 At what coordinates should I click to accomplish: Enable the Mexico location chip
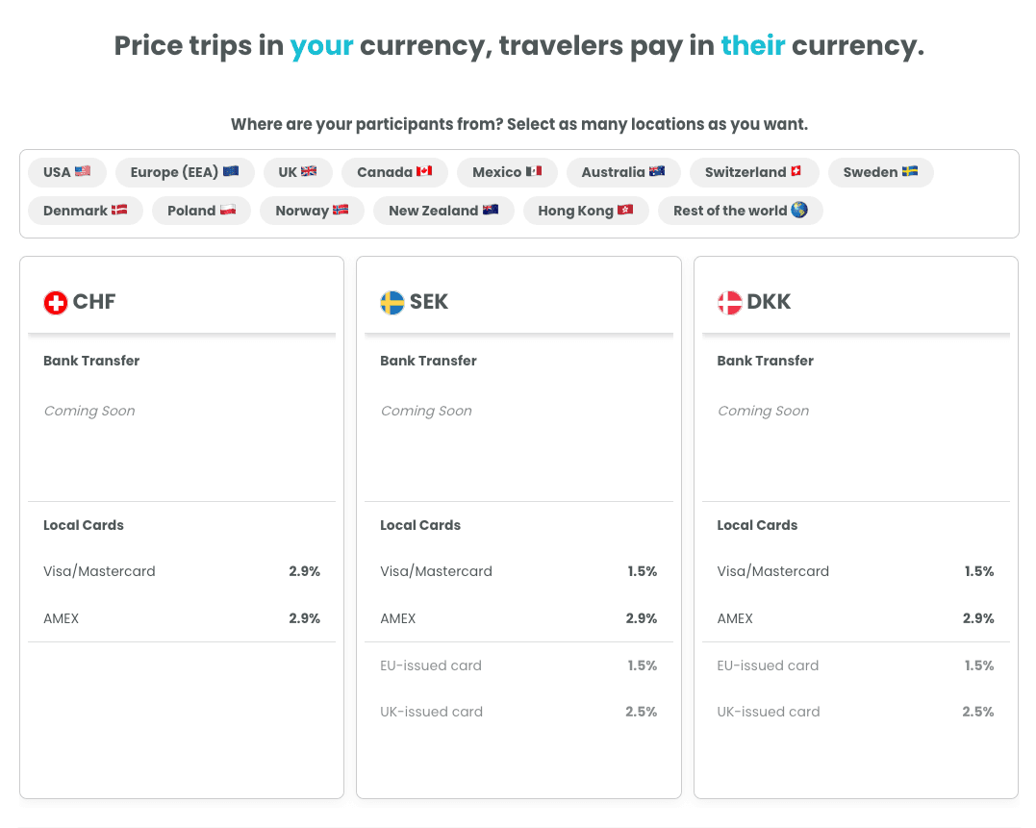pyautogui.click(x=507, y=172)
